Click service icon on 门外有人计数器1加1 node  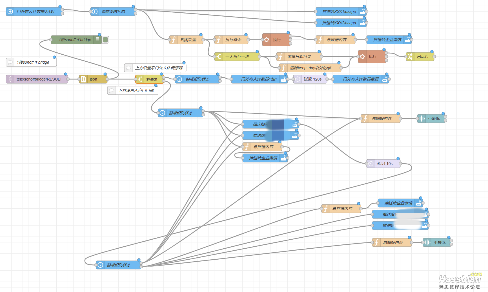point(283,79)
